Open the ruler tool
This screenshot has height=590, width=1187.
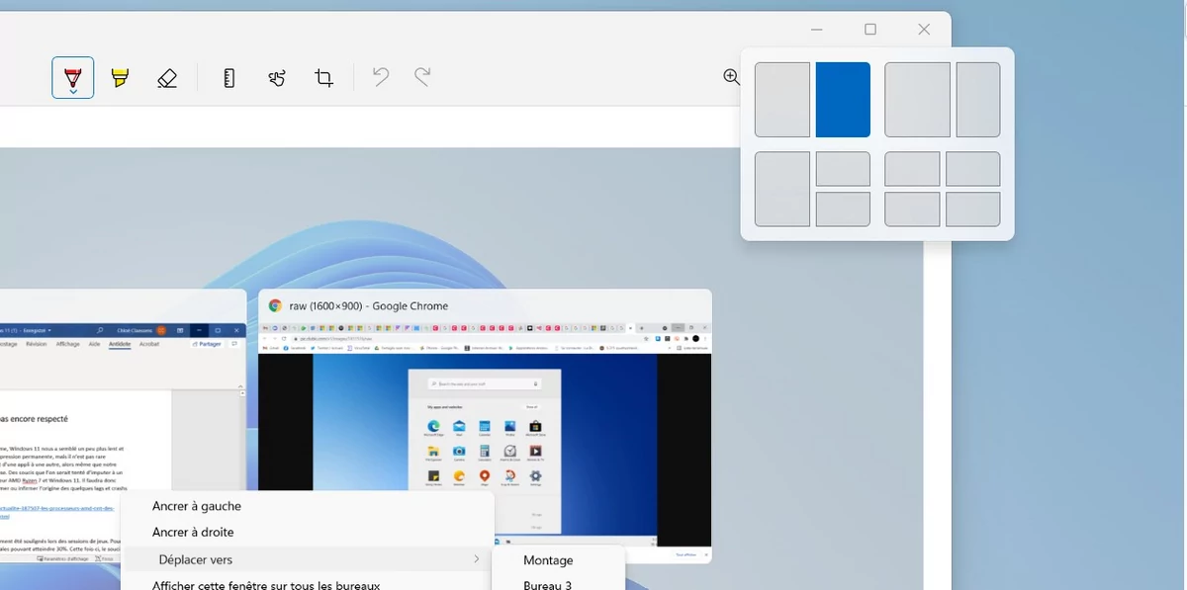tap(229, 77)
